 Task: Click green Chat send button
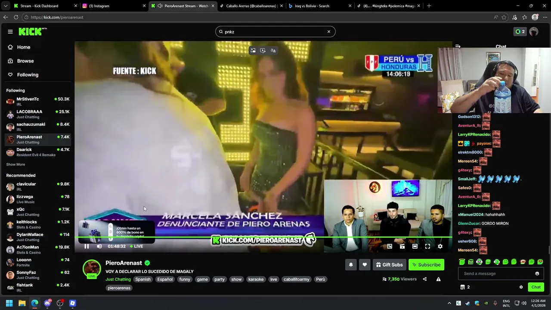tap(536, 287)
